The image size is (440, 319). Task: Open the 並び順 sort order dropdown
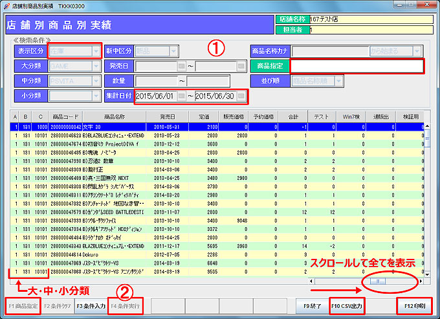pyautogui.click(x=339, y=81)
